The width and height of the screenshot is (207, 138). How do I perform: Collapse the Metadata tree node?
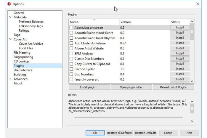coord(10,17)
